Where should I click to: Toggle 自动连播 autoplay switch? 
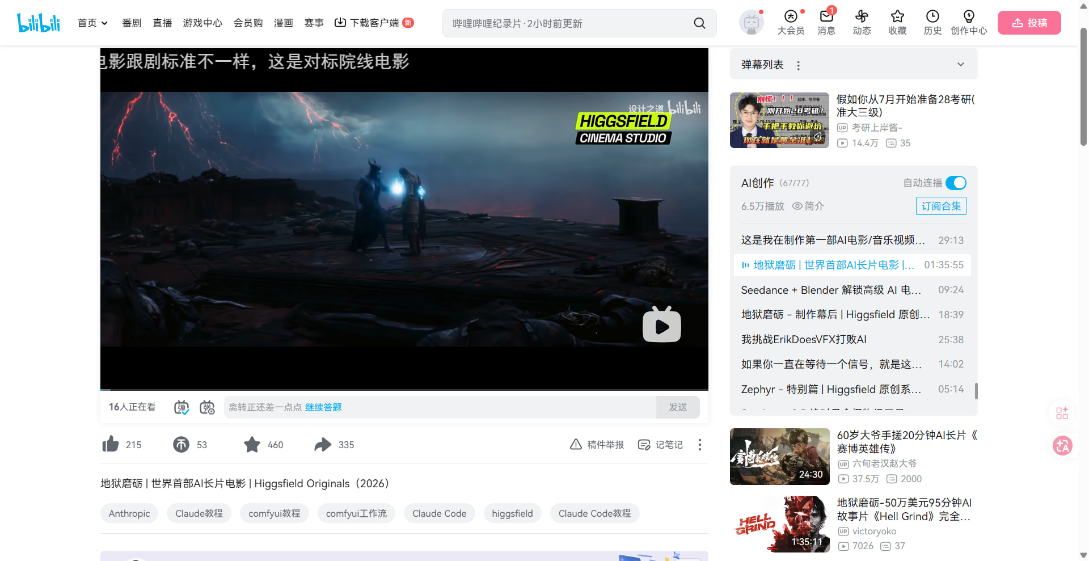tap(956, 183)
